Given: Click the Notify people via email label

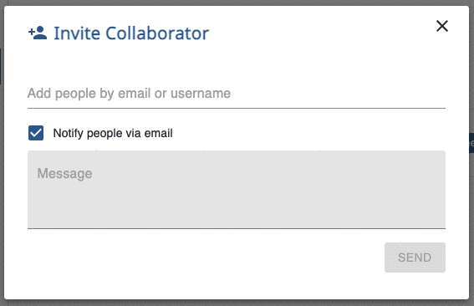Looking at the screenshot, I should point(113,133).
